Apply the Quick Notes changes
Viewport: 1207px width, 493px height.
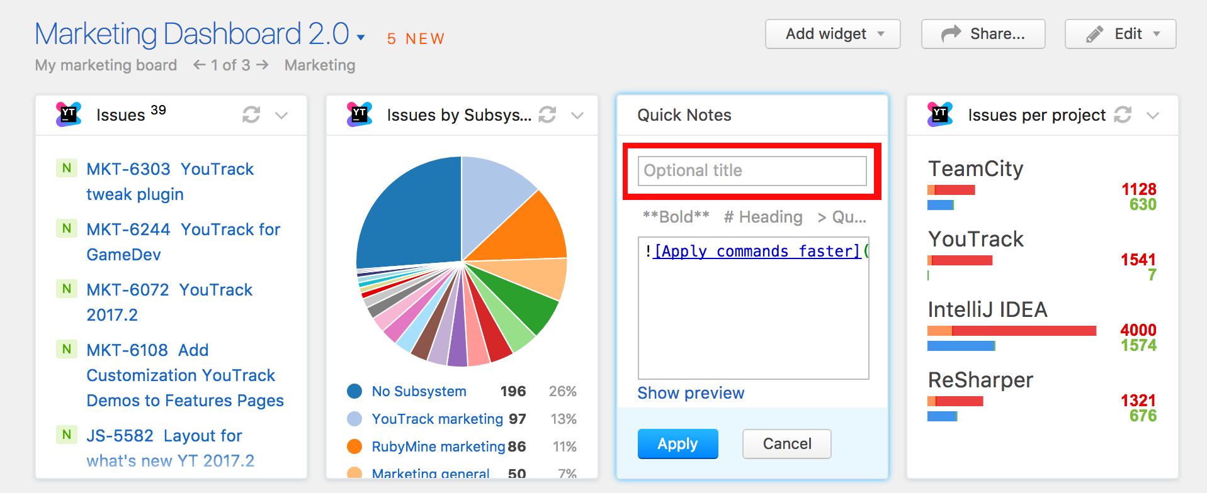point(678,444)
